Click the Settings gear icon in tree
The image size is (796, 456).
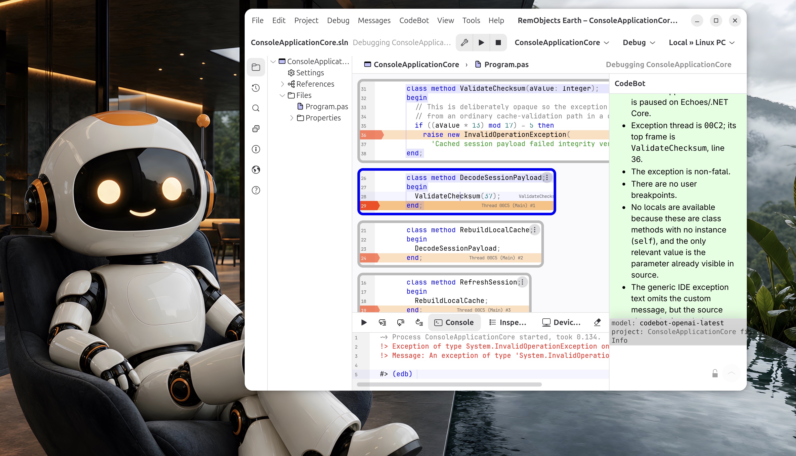tap(291, 73)
